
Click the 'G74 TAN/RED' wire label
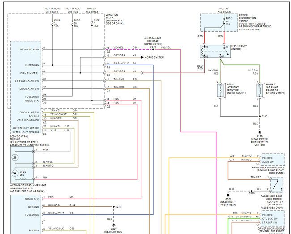pyautogui.click(x=240, y=159)
